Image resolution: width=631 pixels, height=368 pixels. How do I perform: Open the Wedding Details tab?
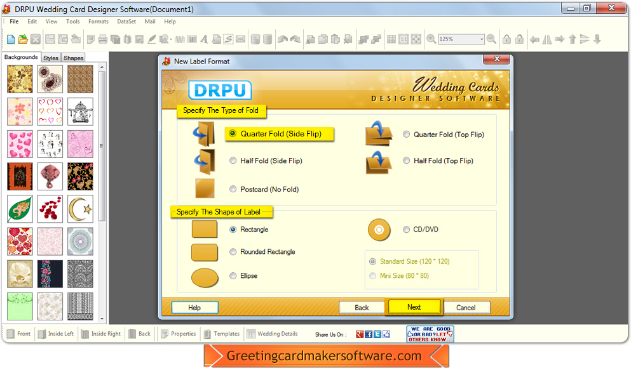coord(273,334)
